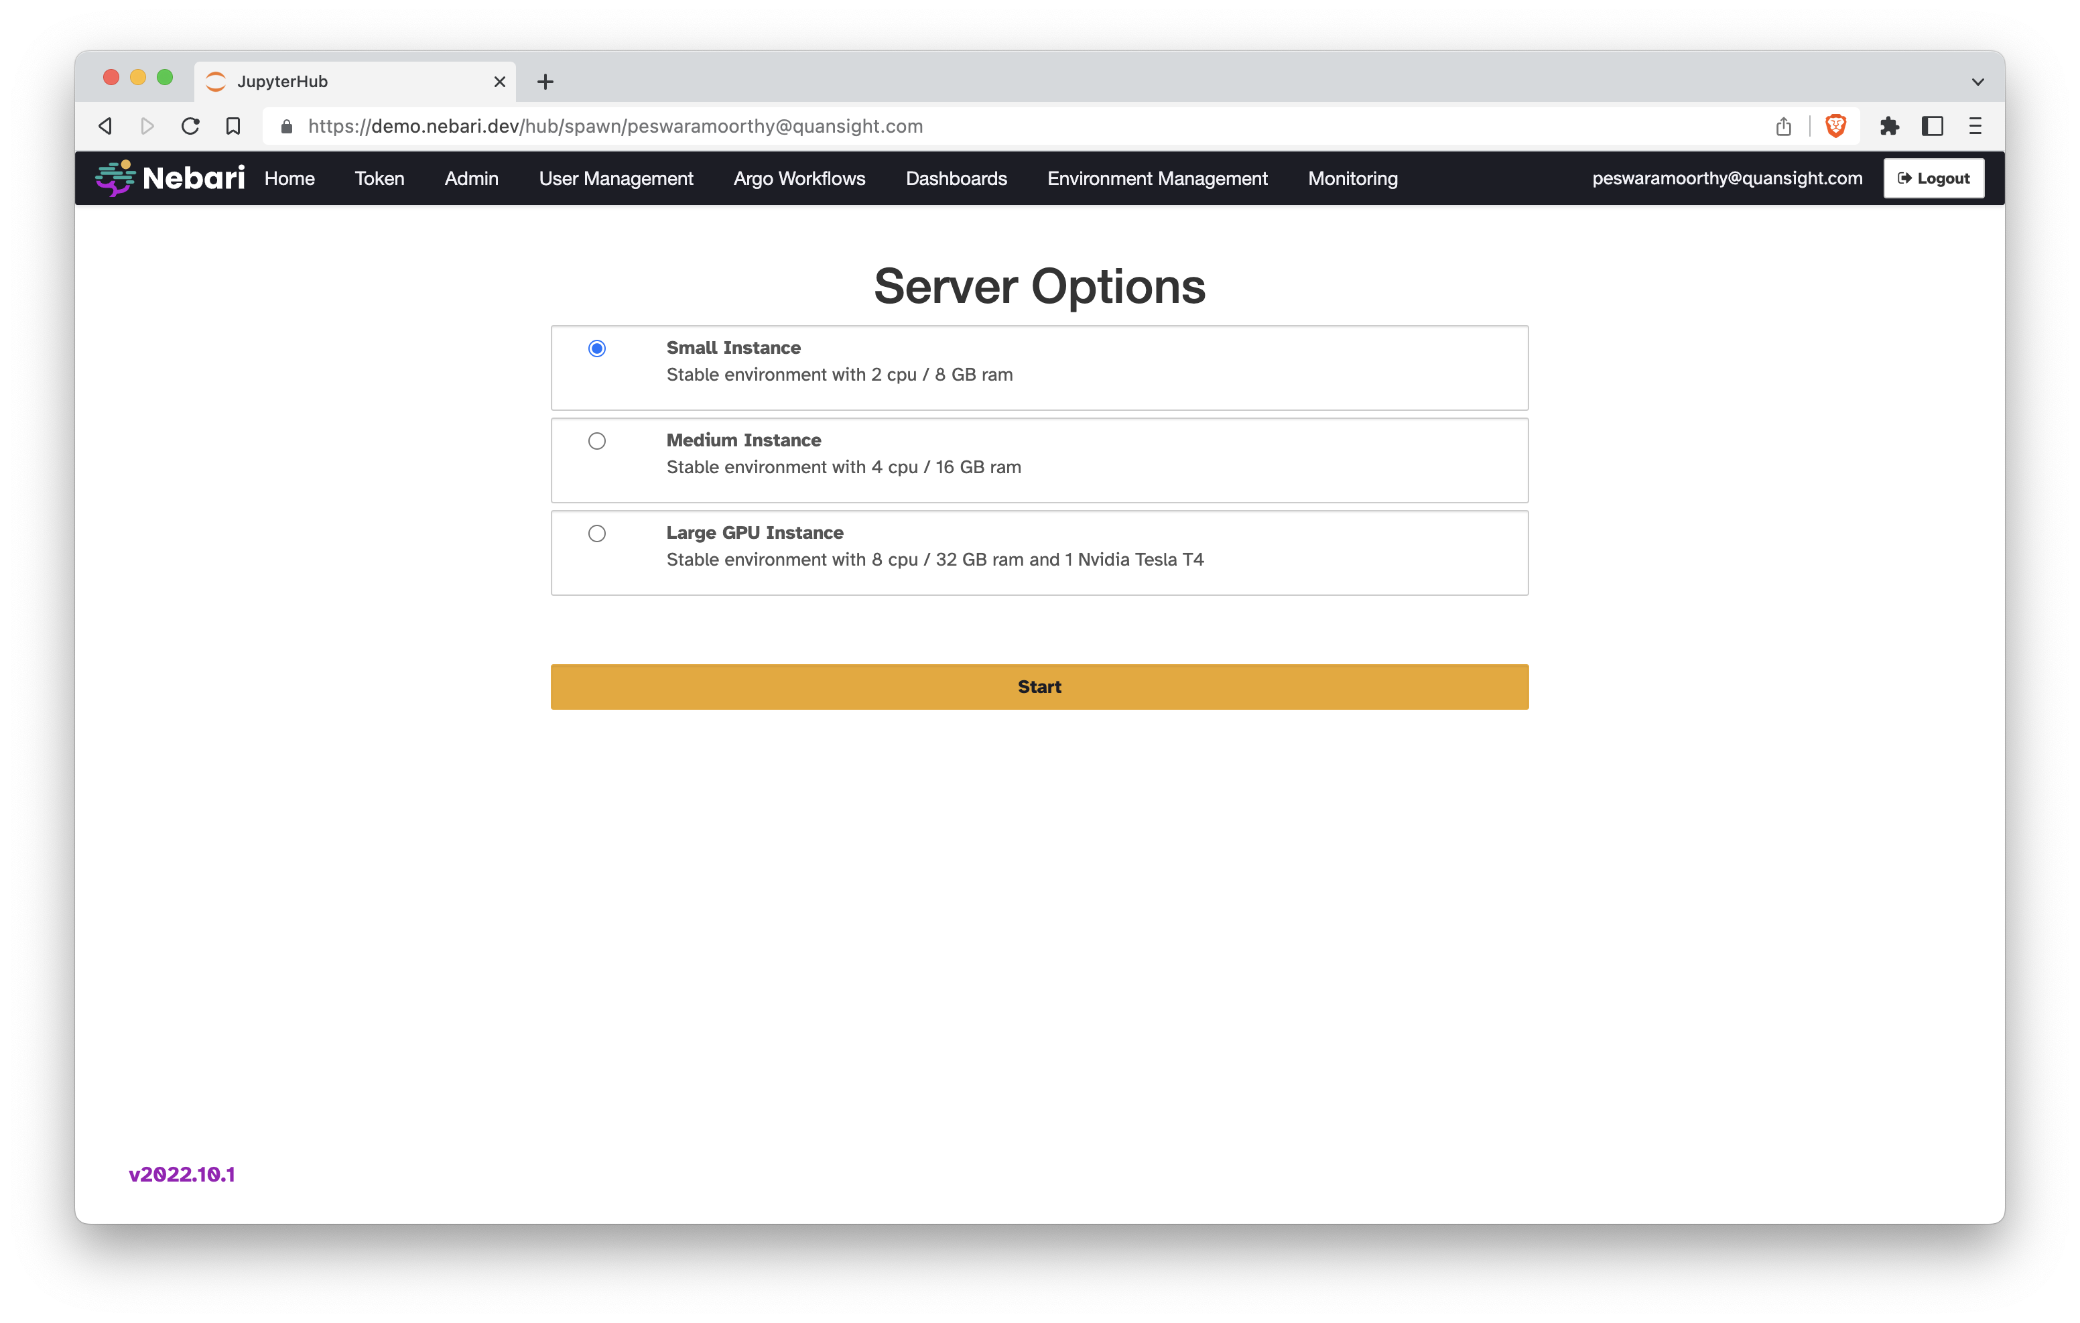Expand the tab list chevron

tap(1977, 82)
